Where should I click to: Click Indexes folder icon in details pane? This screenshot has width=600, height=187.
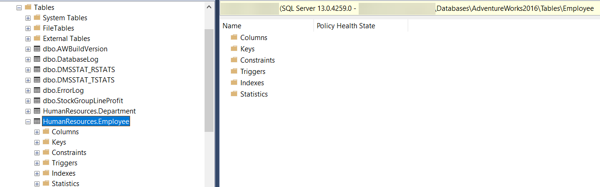[x=234, y=83]
